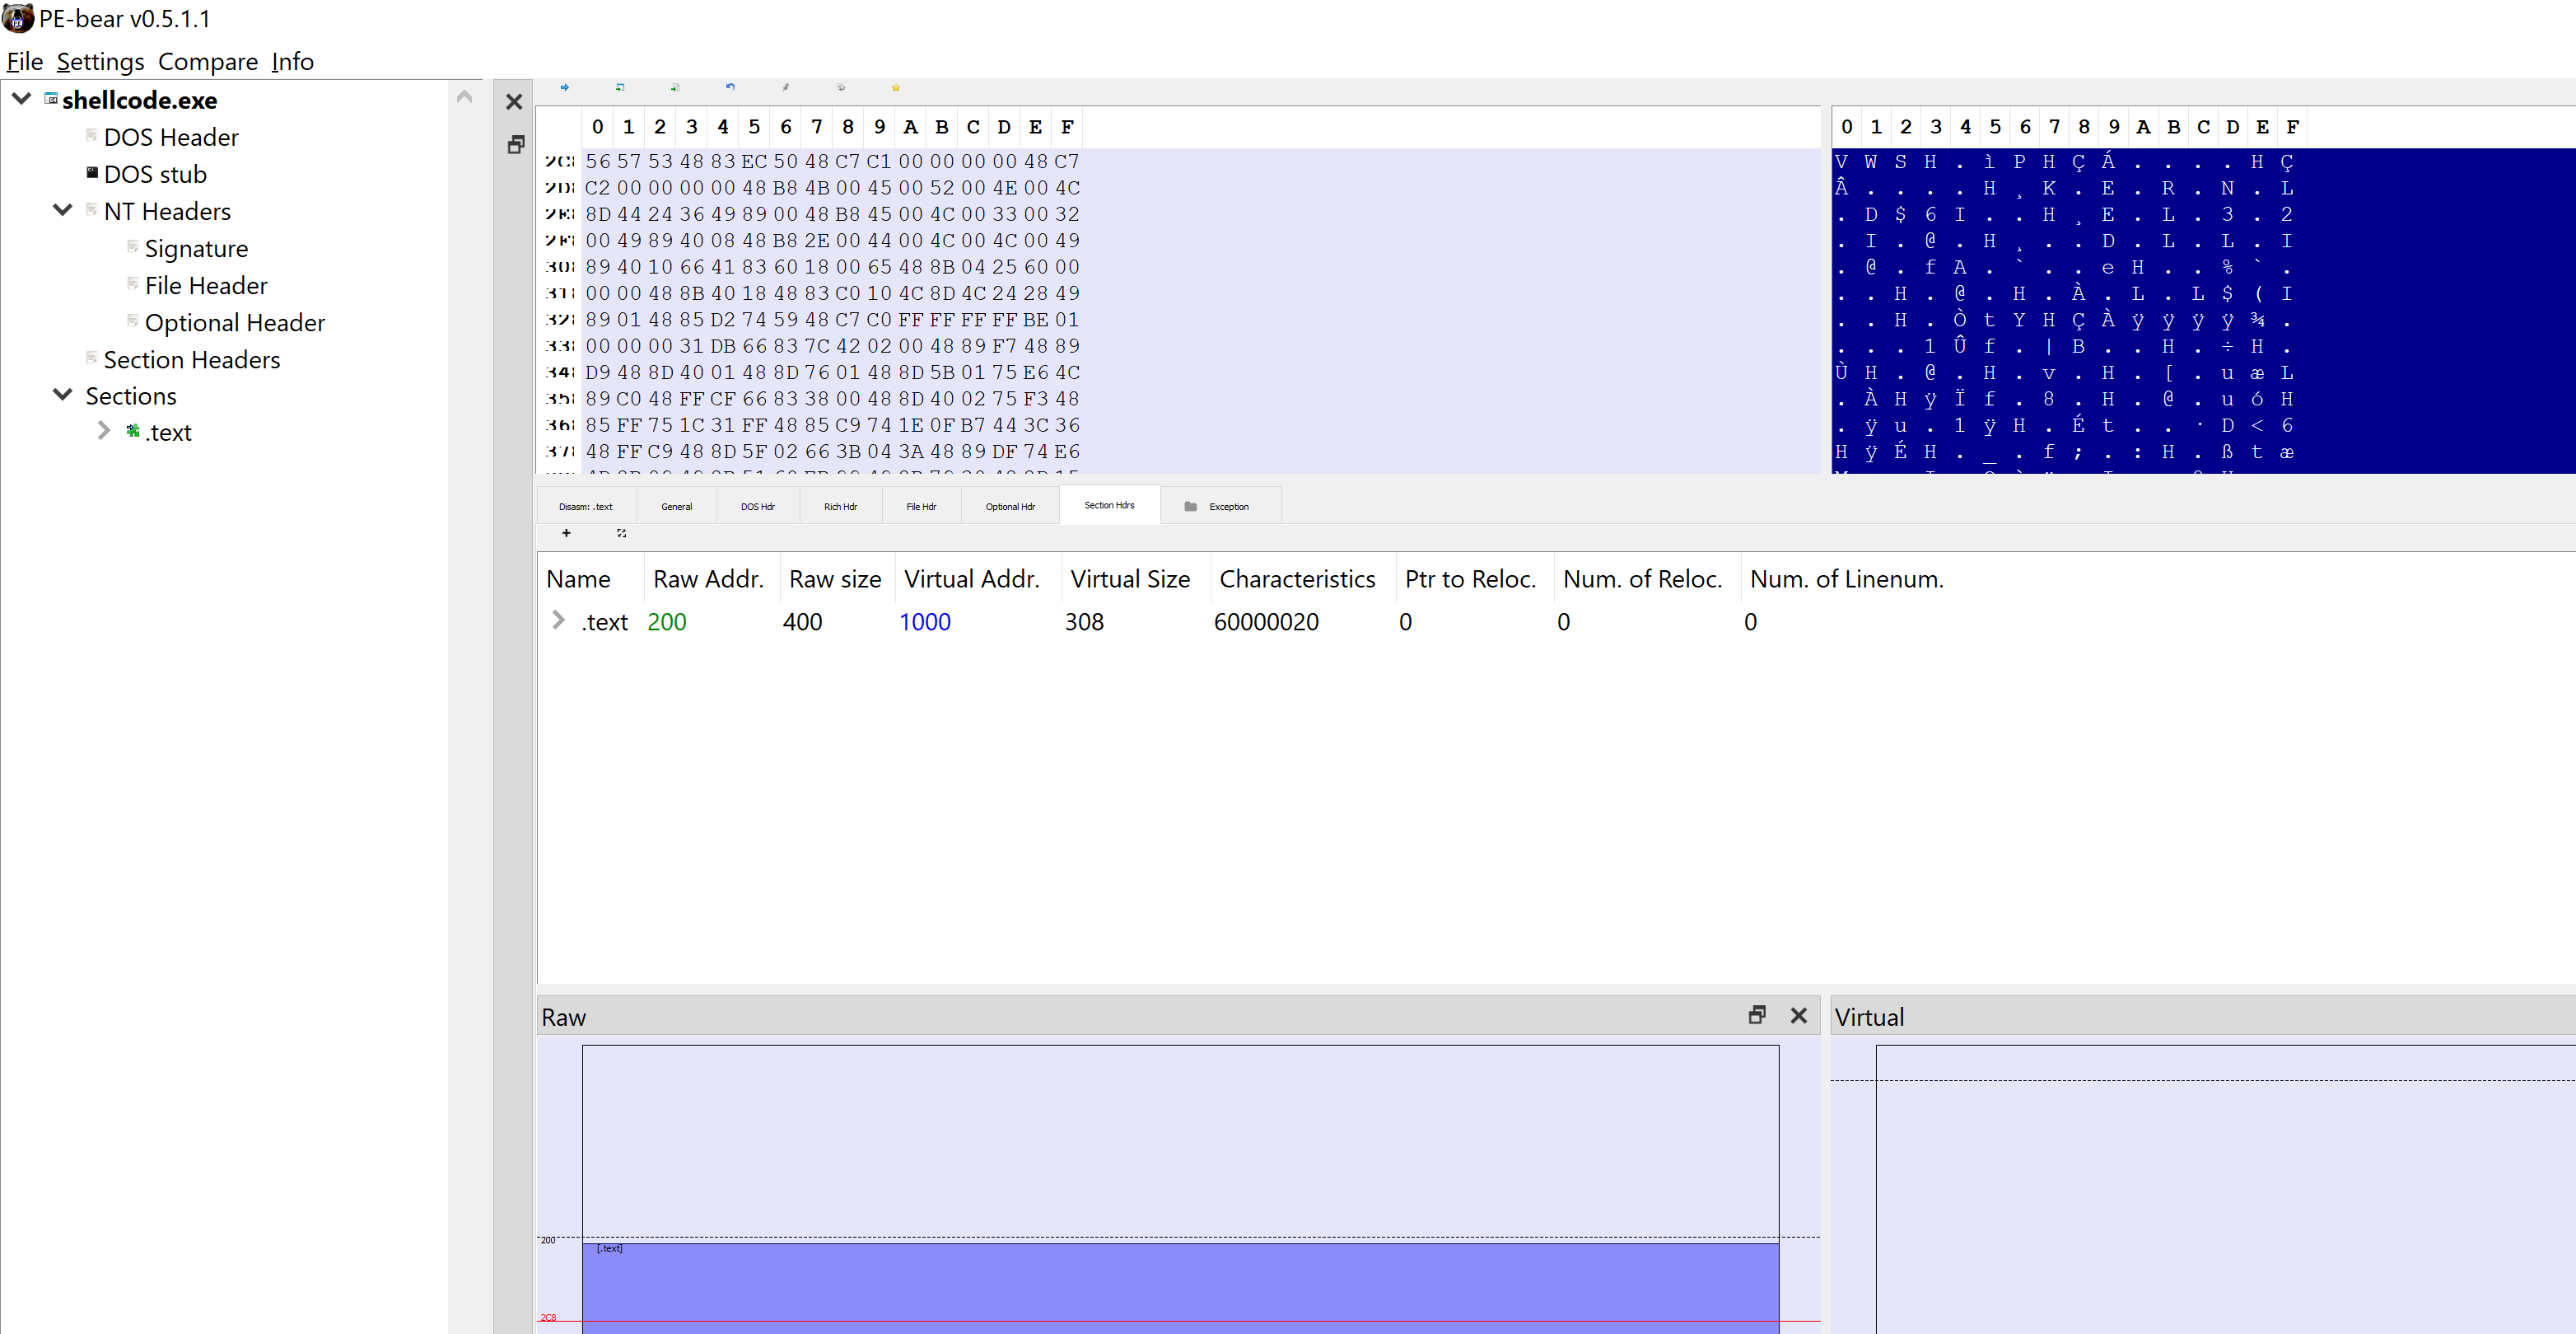Collapse the Sections tree node
The height and width of the screenshot is (1334, 2576).
pos(63,395)
